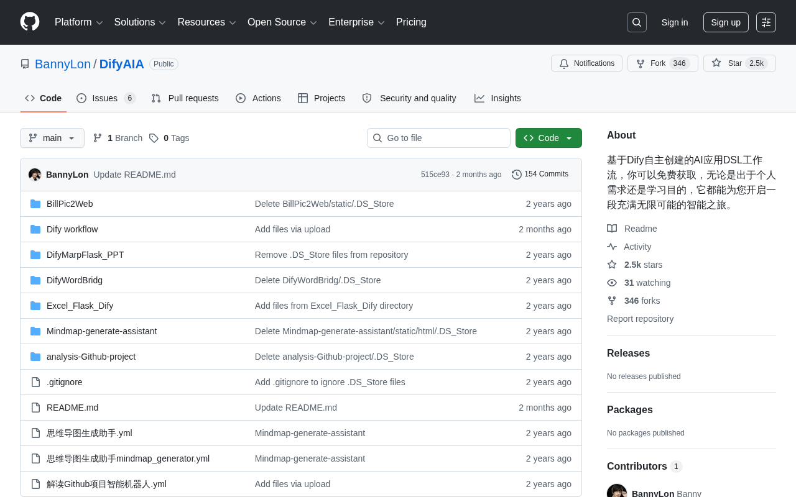Screen dimensions: 796x497
Task: Open commit message 'Delete BillPic2Web/static/.DS_Store'
Action: (x=325, y=204)
